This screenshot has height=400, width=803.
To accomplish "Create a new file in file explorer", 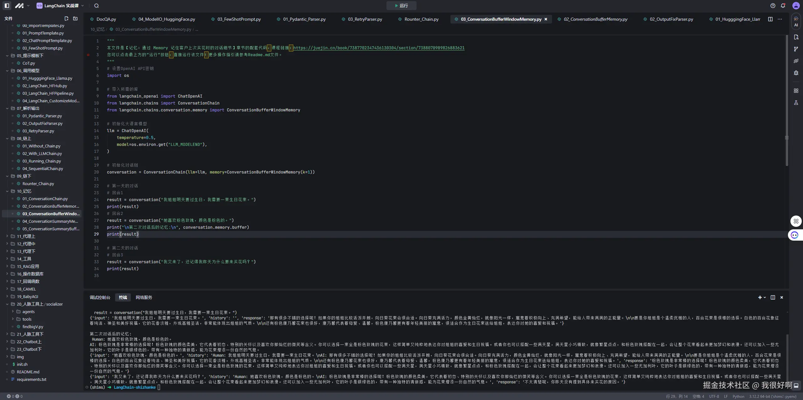I will pyautogui.click(x=66, y=19).
